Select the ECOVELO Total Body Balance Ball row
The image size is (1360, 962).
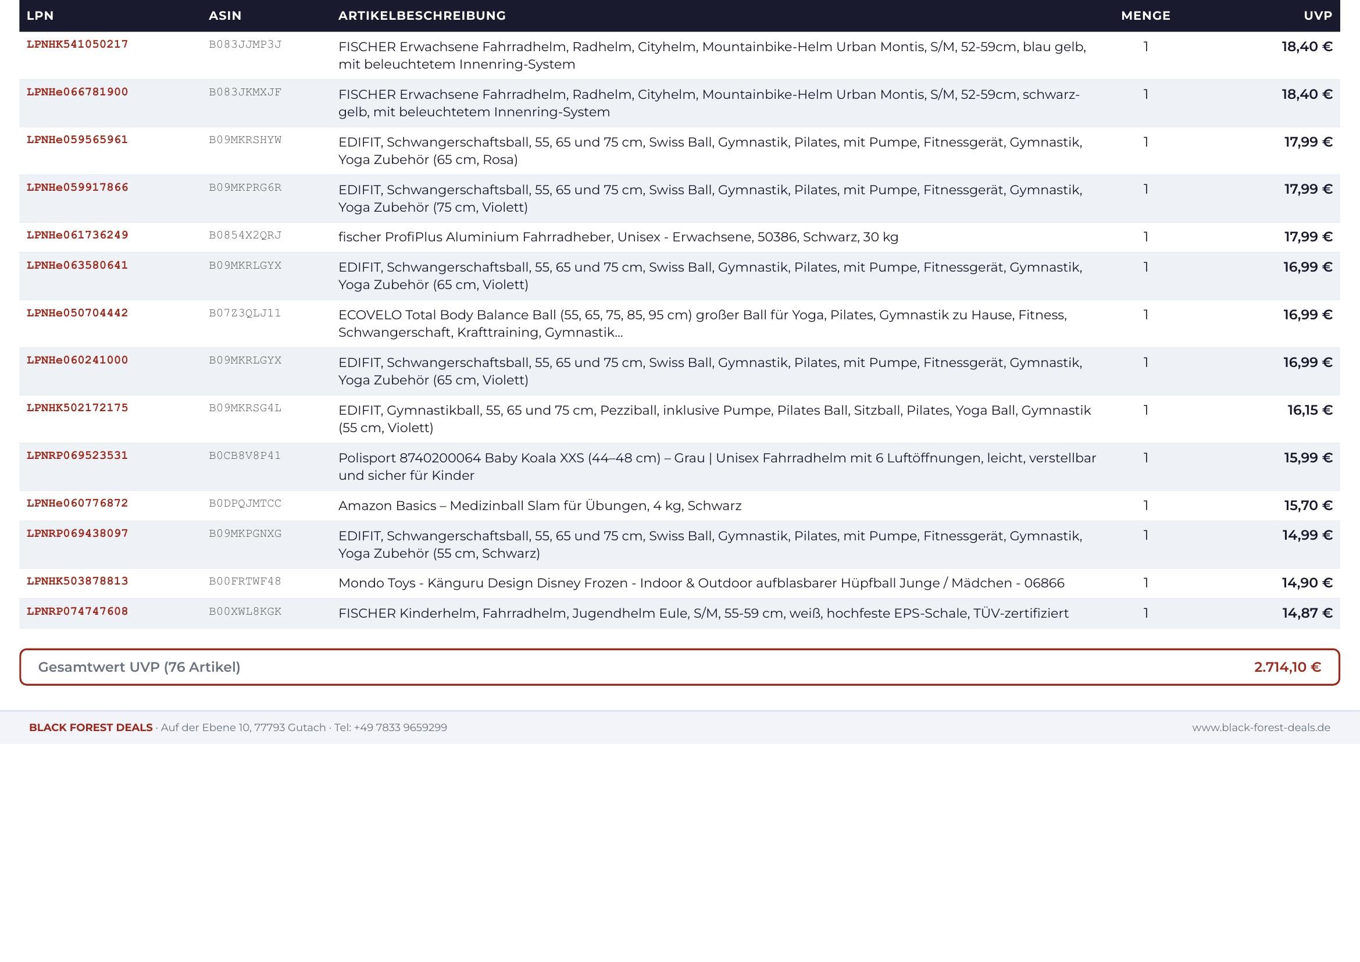(x=679, y=323)
